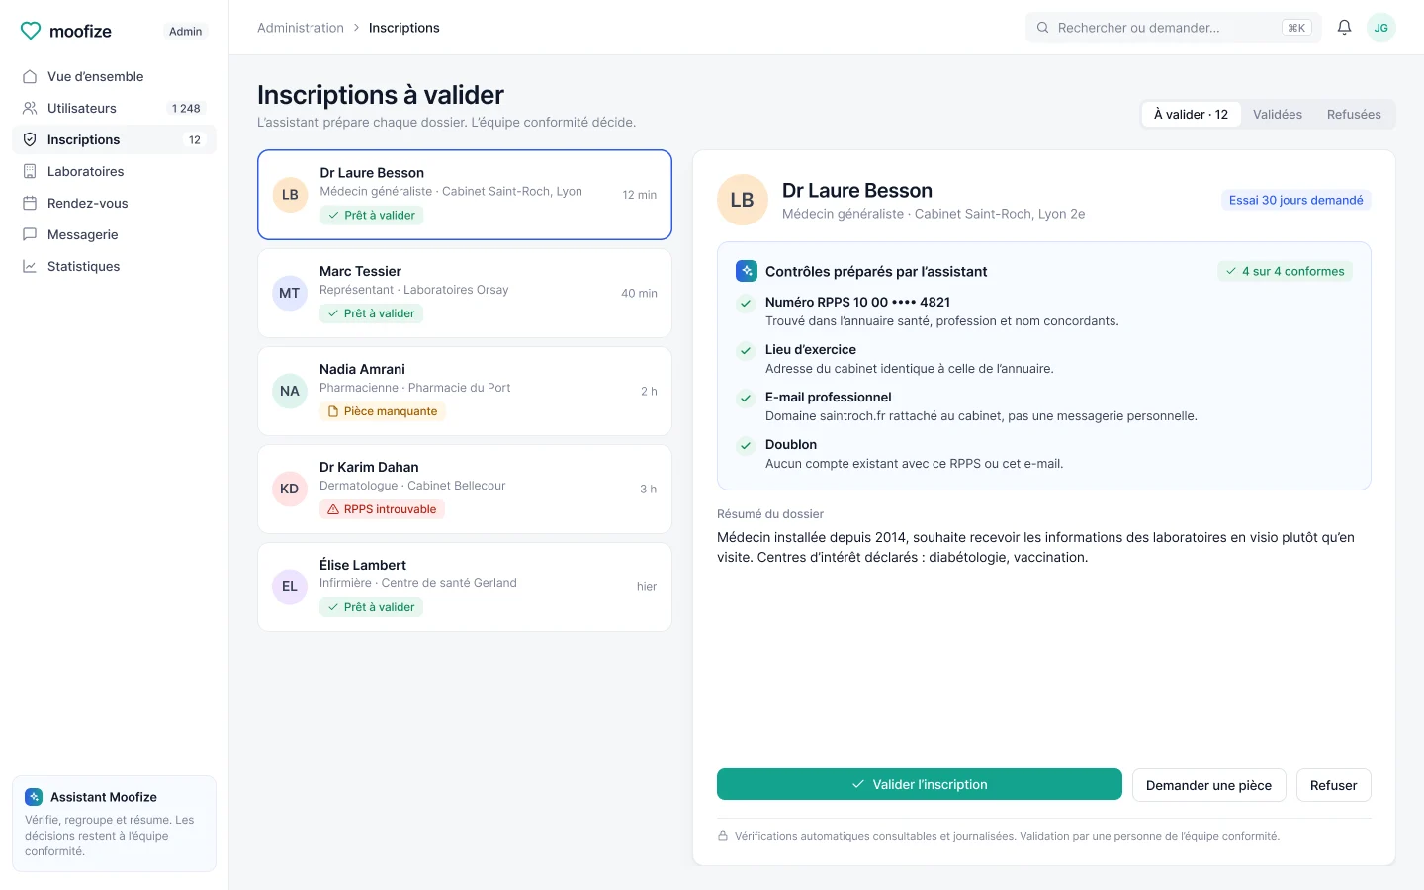Open the notifications bell
The height and width of the screenshot is (890, 1424).
[1344, 28]
